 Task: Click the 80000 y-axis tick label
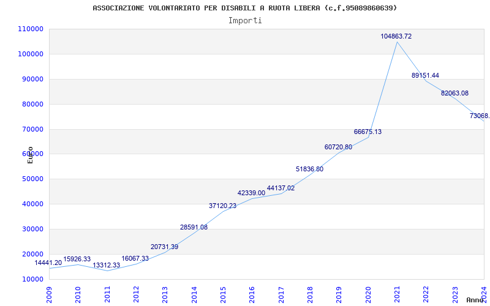pos(32,104)
